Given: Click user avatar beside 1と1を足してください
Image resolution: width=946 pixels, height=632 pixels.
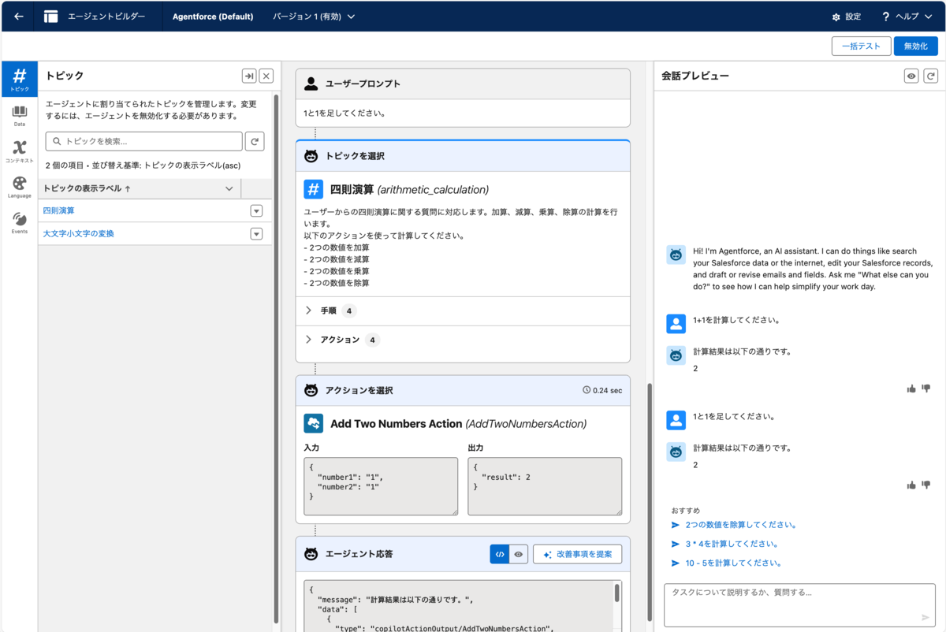Looking at the screenshot, I should coord(676,419).
